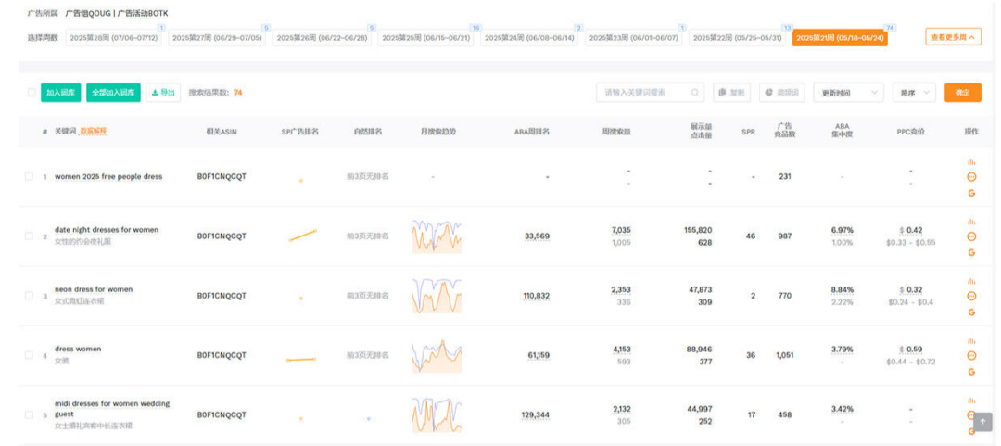Open the 降序 sort-order dropdown

(x=914, y=93)
